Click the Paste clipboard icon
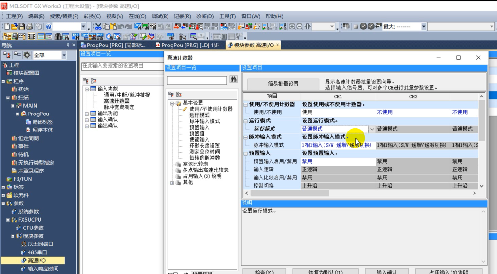Screen dimensions: 497x274 (x=114, y=27)
